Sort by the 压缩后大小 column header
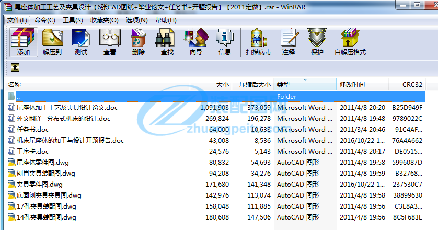Image resolution: width=438 pixels, height=230 pixels. pyautogui.click(x=253, y=84)
